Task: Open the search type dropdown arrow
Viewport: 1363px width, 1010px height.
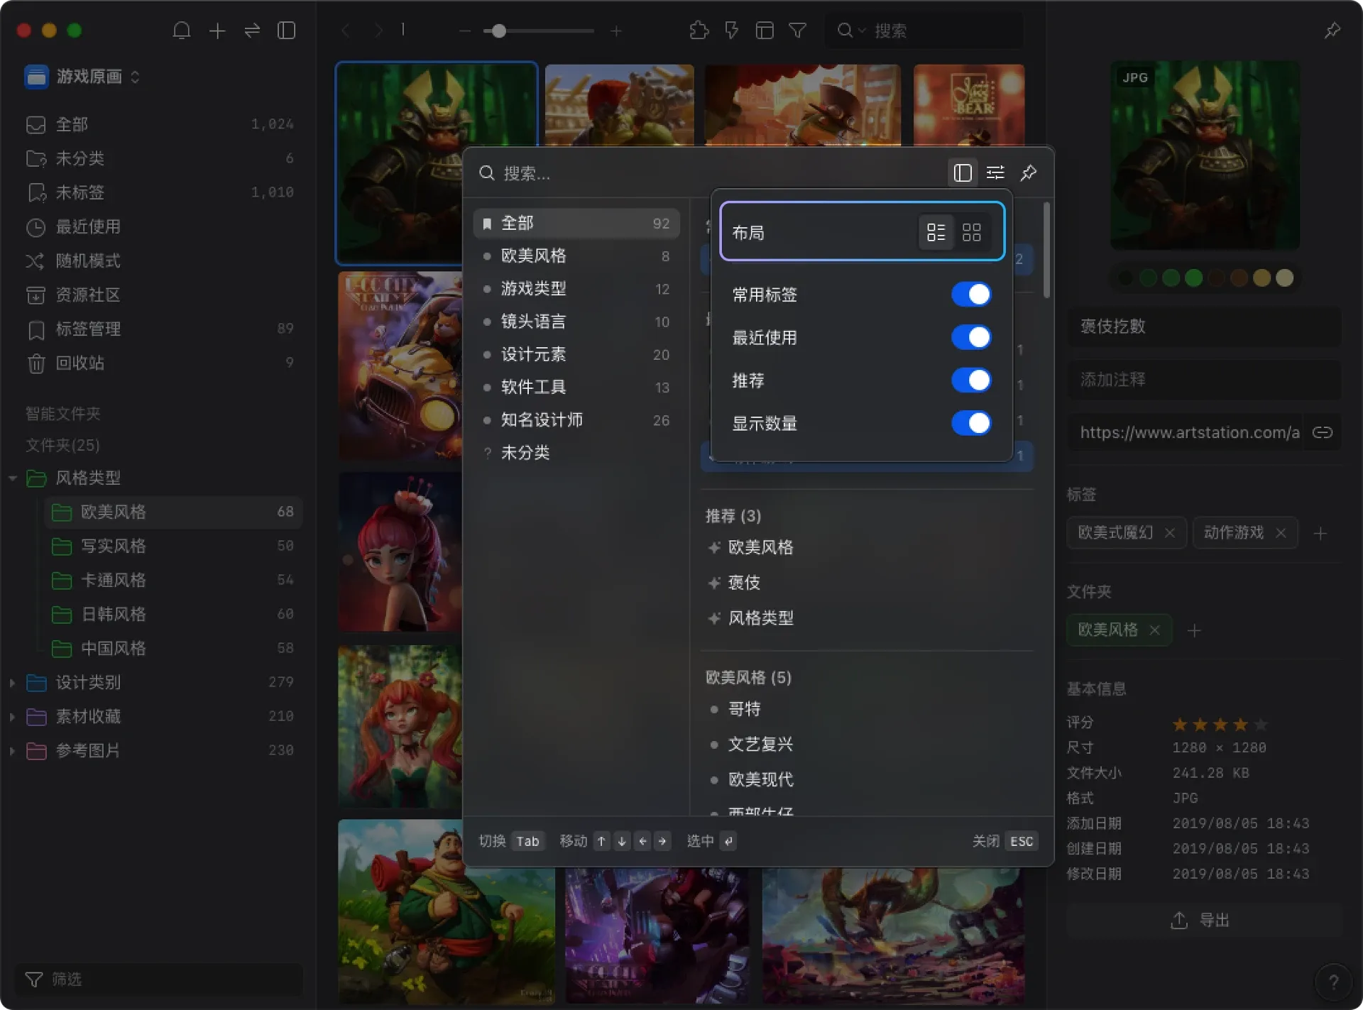Action: coord(862,31)
